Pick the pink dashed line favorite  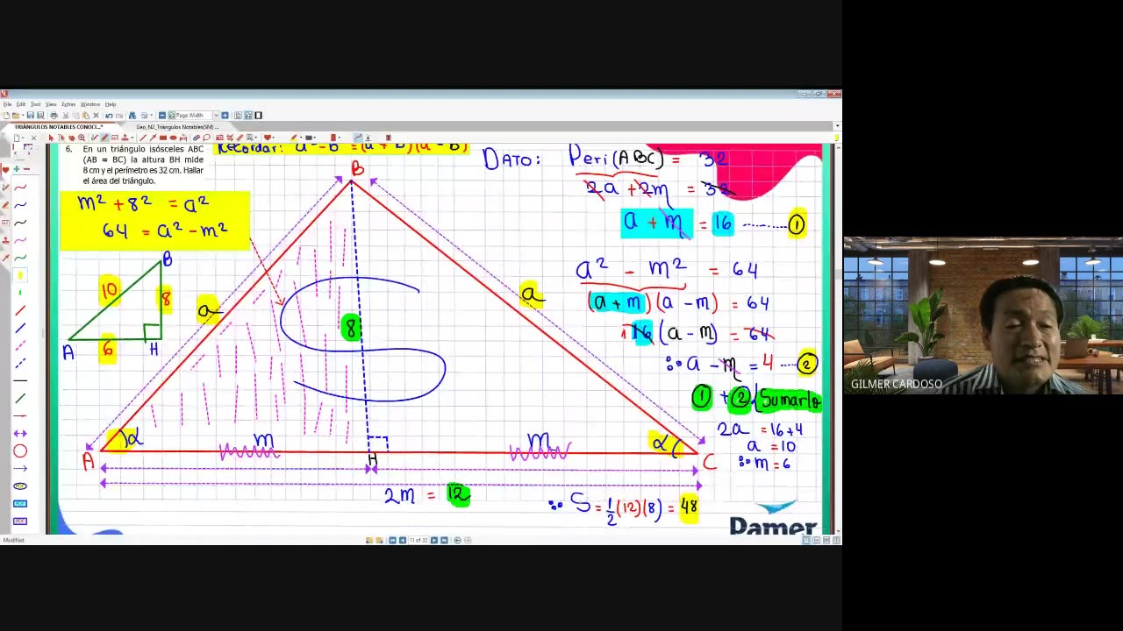[20, 344]
